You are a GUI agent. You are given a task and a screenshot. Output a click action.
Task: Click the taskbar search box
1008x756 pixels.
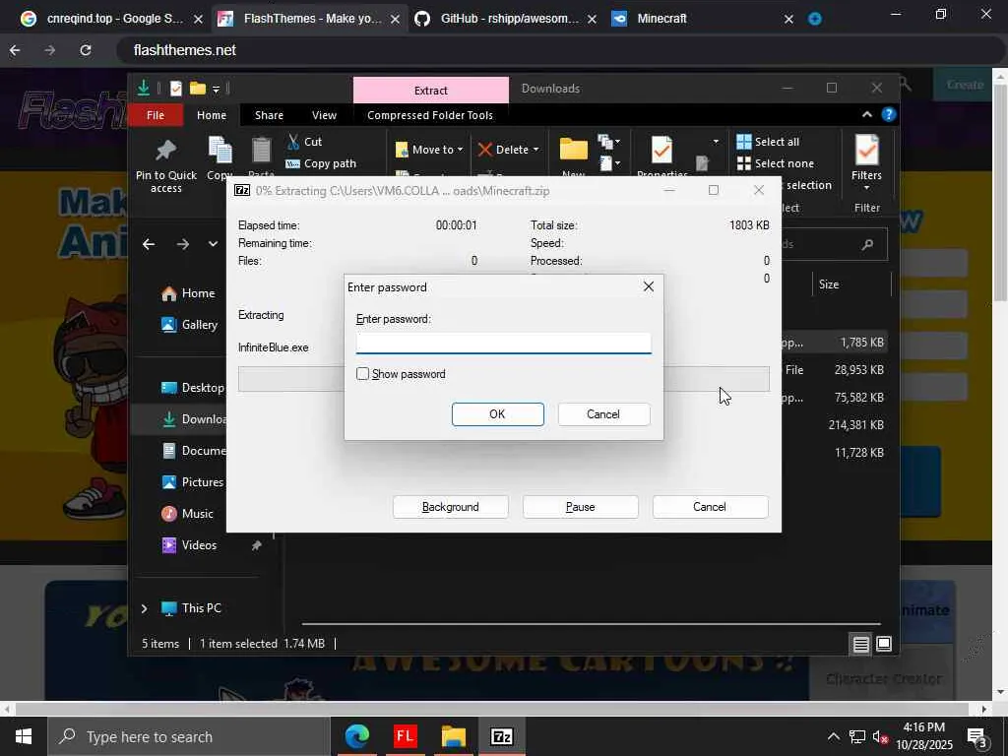189,736
